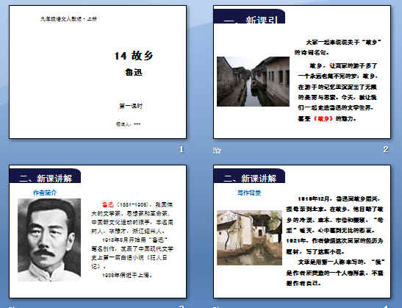Click the Lu Xun portrait photo
The image size is (402, 308).
[49, 240]
